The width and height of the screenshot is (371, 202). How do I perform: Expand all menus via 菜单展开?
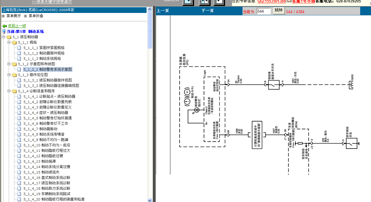coord(14,16)
